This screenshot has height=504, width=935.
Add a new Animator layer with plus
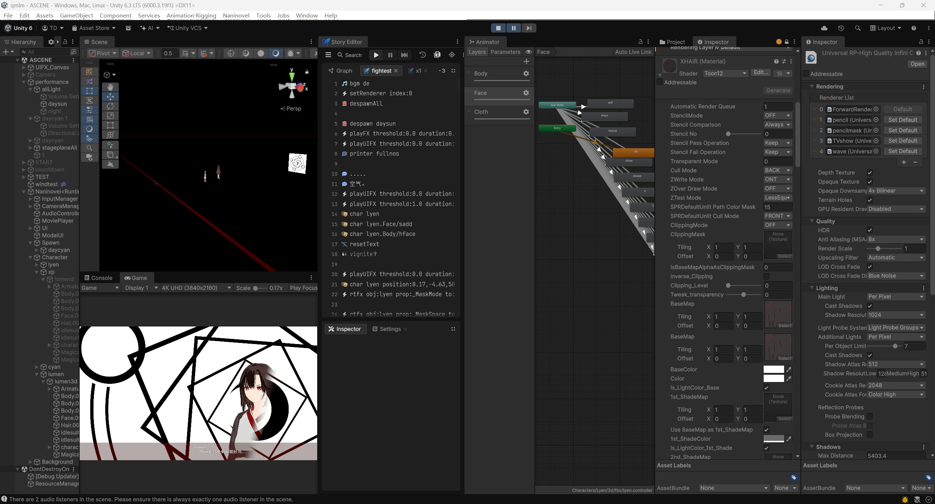tap(527, 61)
